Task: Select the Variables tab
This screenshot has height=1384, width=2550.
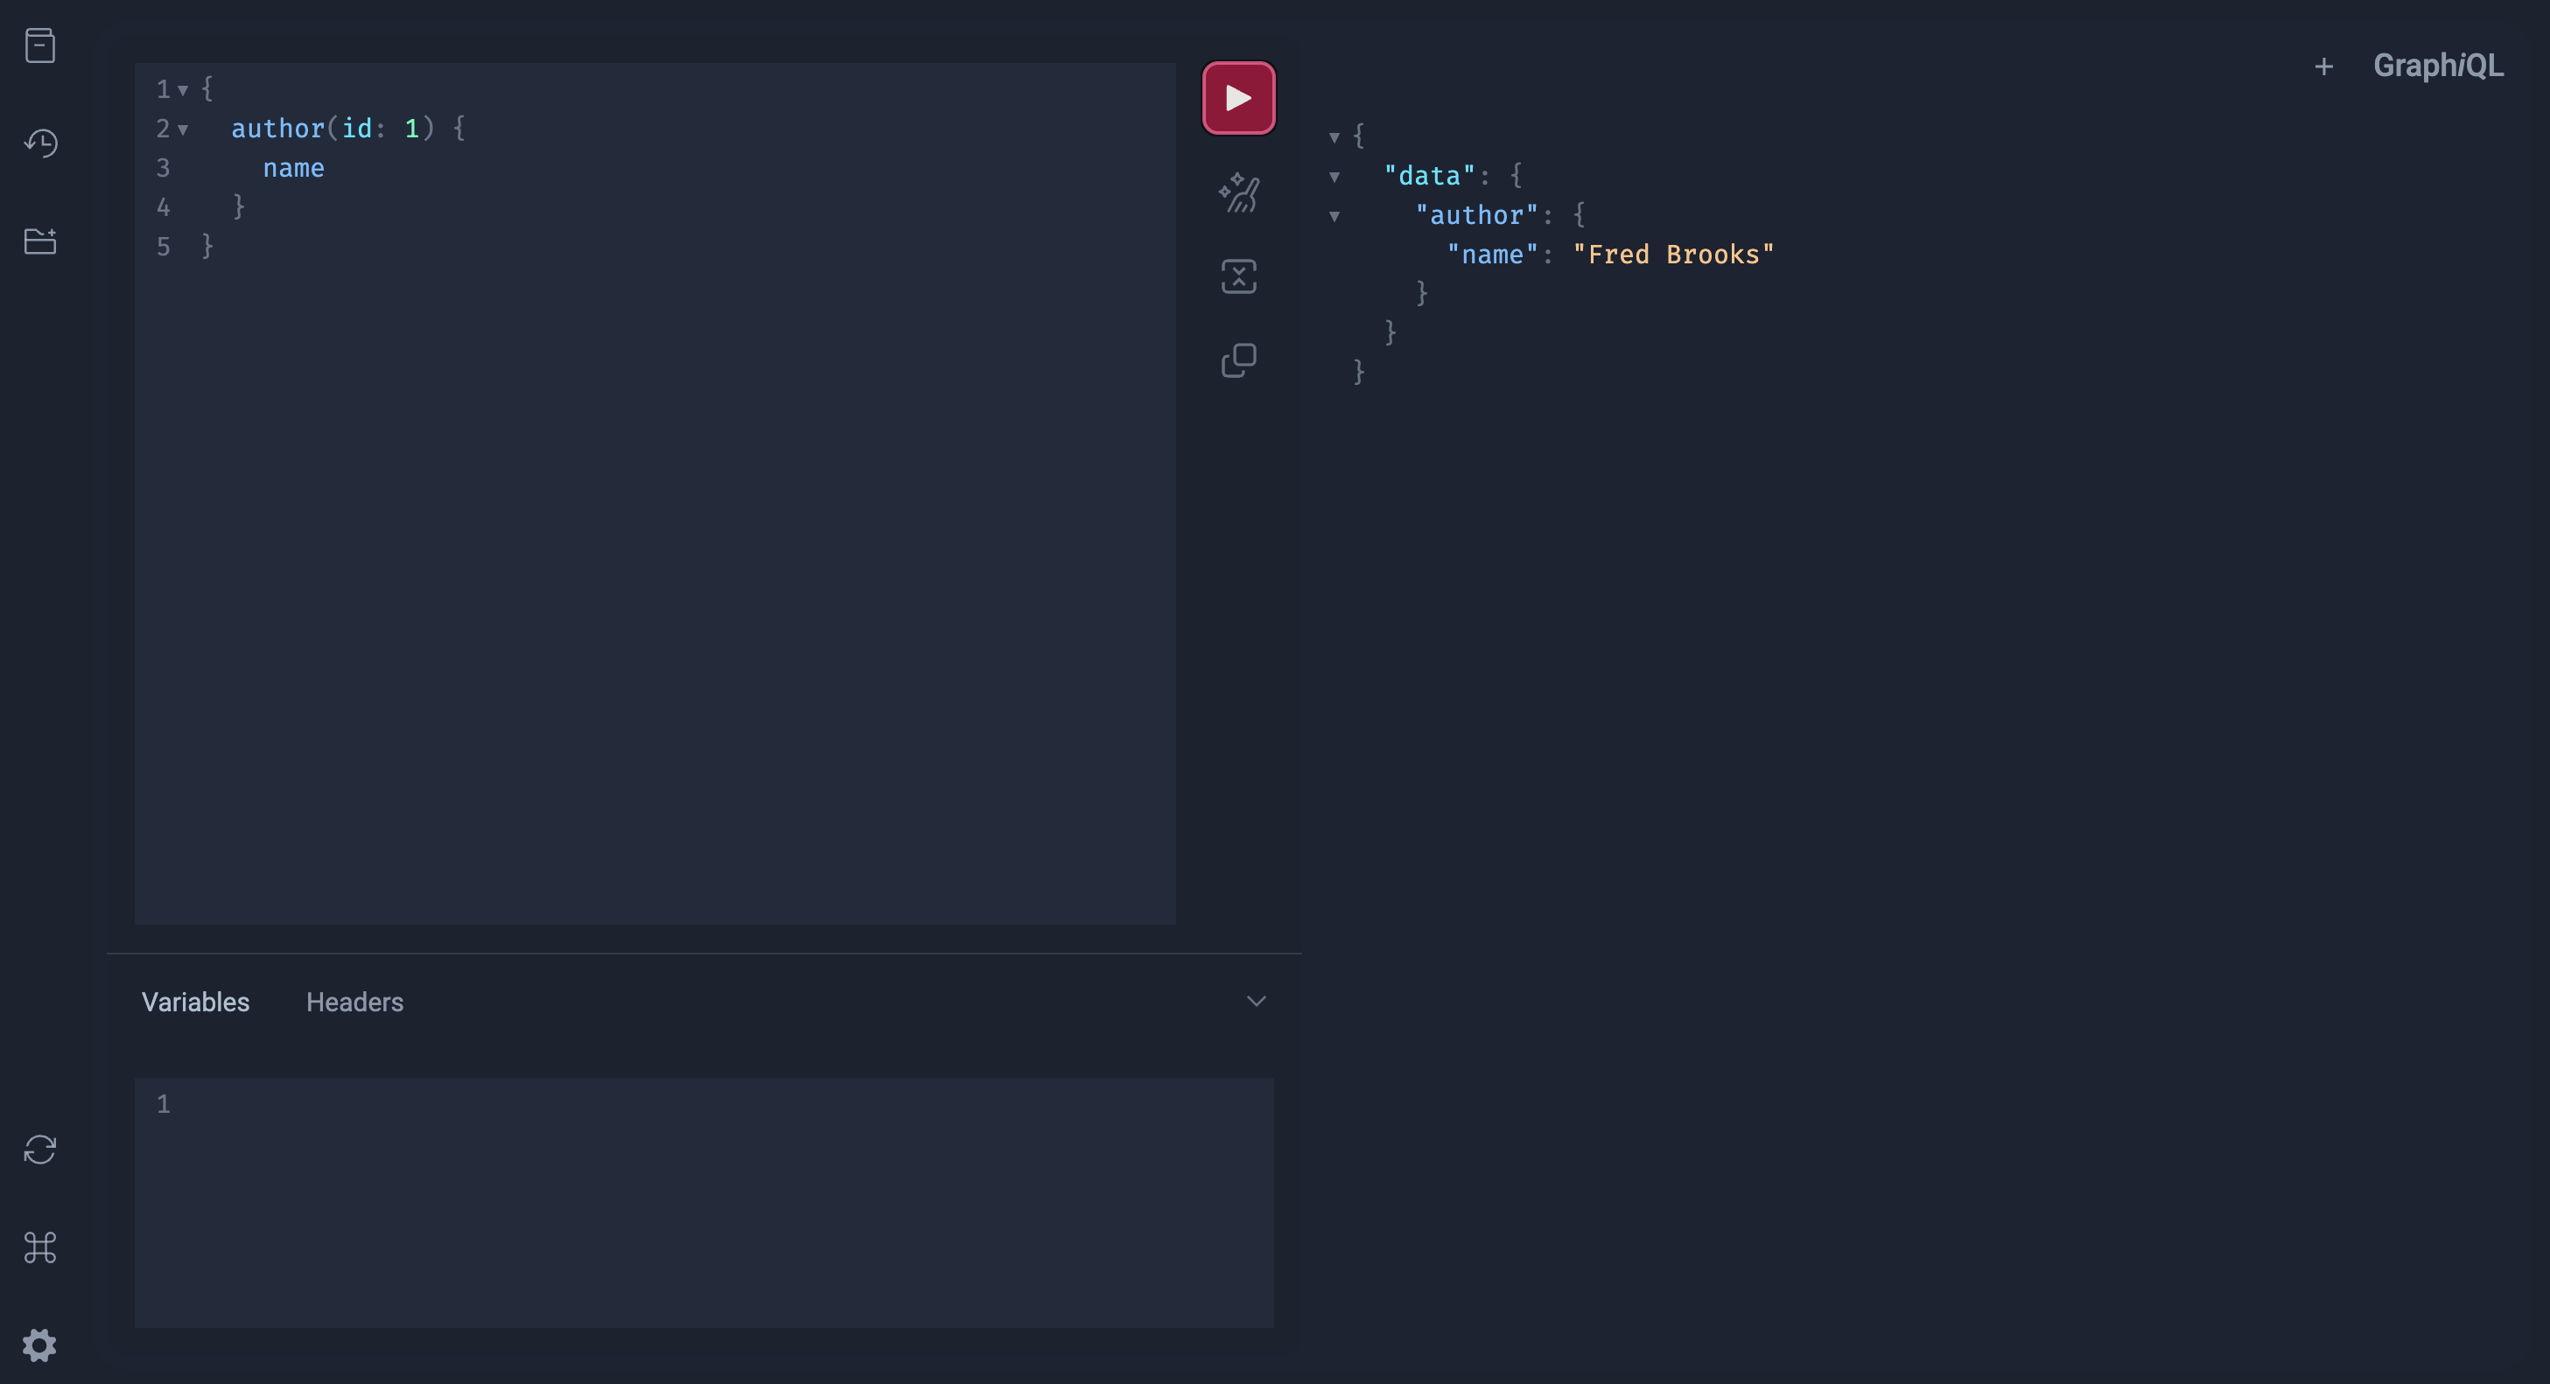Action: [x=195, y=1003]
